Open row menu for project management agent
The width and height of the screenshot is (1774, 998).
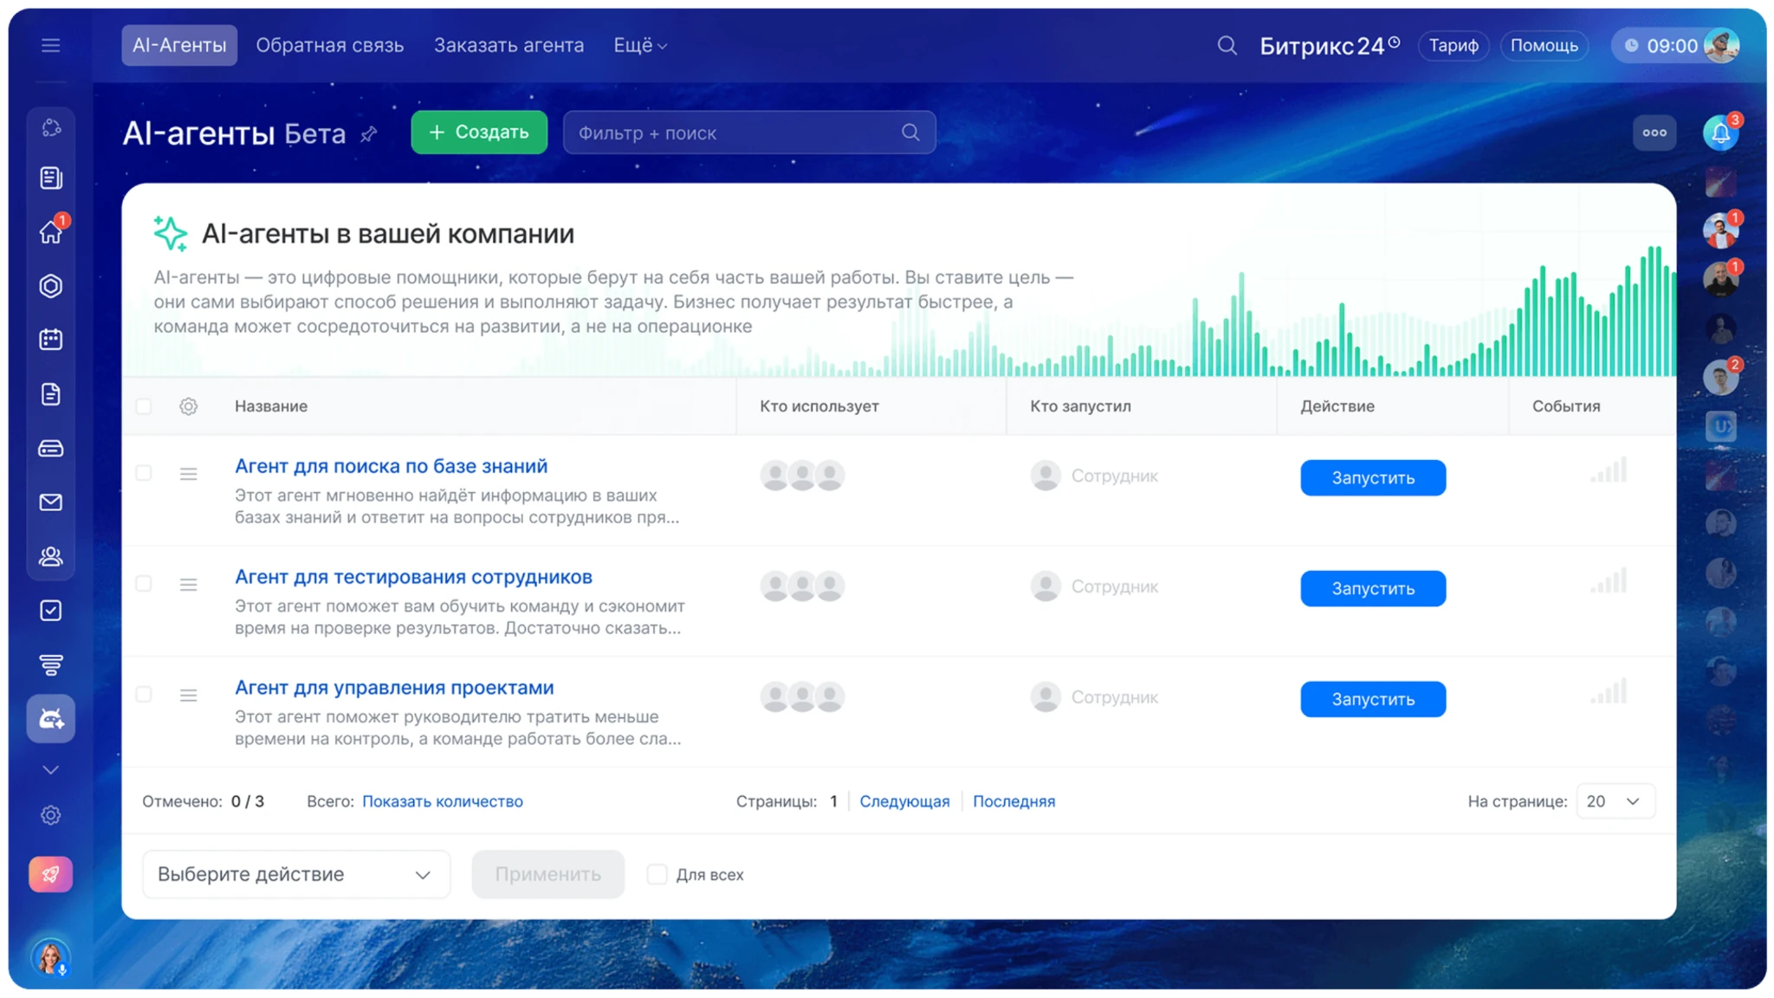[x=188, y=696]
